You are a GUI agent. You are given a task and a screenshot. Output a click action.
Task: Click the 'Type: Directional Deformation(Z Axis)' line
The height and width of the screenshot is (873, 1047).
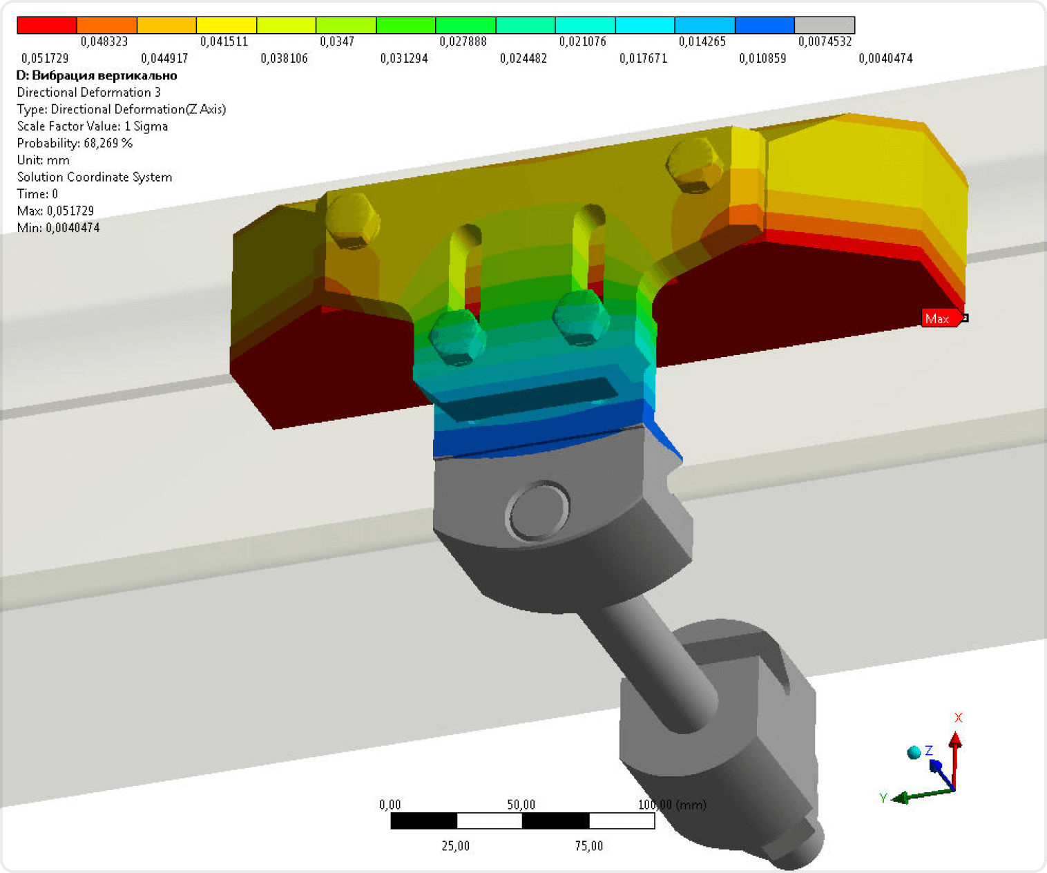coord(121,109)
